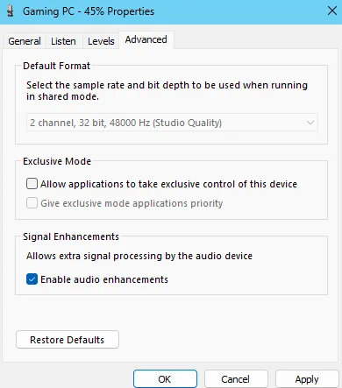Uncheck Enable audio enhancements
This screenshot has width=342, height=388.
point(32,279)
